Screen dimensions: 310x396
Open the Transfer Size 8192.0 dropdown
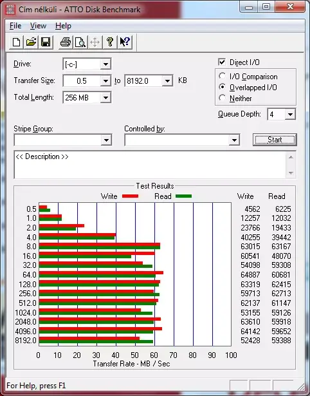click(167, 81)
